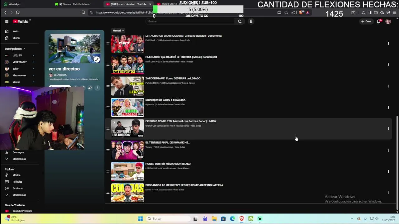This screenshot has height=224, width=399.
Task: Open Mazzatomas subscription channel
Action: pyautogui.click(x=19, y=75)
